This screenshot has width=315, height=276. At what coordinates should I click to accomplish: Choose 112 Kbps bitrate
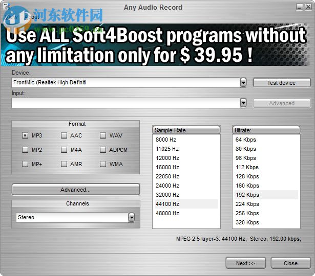pyautogui.click(x=266, y=167)
